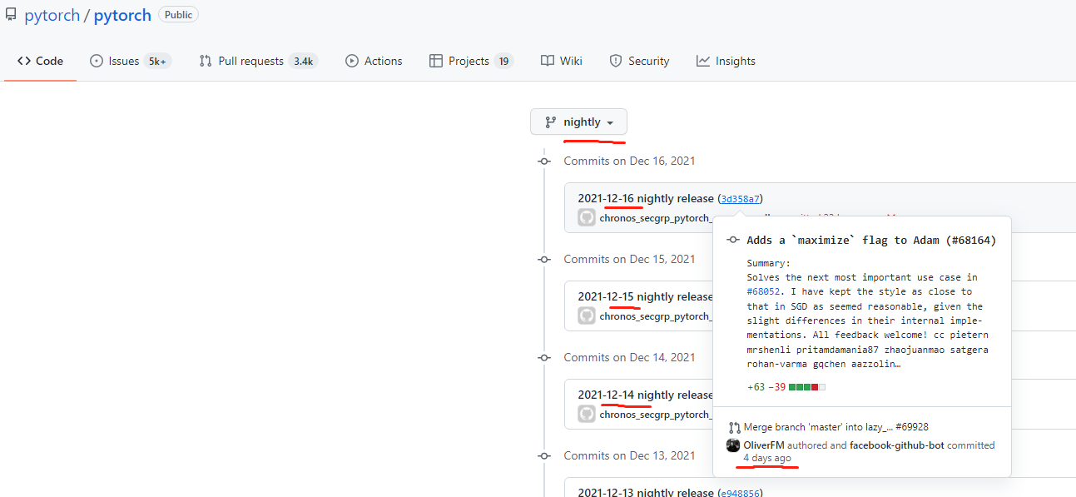Click the Security shield icon
1076x497 pixels.
[616, 61]
